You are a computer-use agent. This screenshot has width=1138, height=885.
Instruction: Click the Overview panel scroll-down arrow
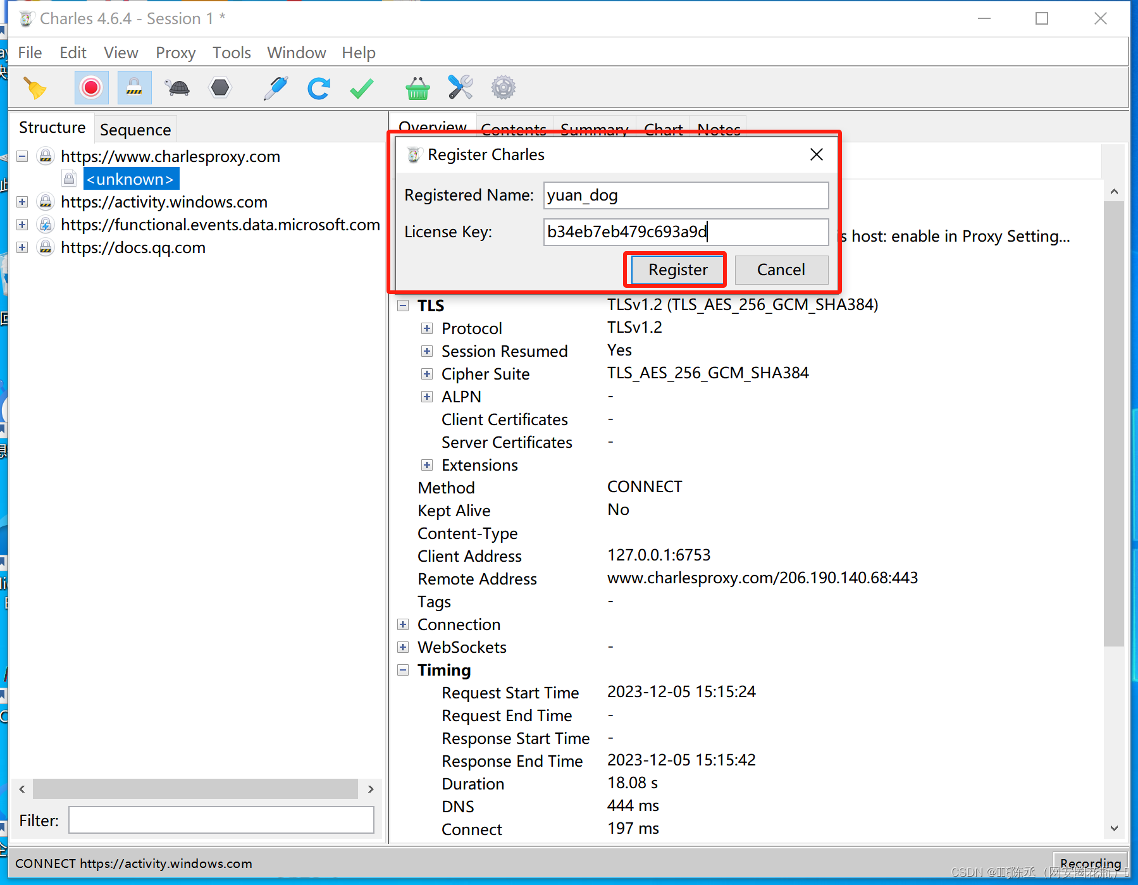1114,828
